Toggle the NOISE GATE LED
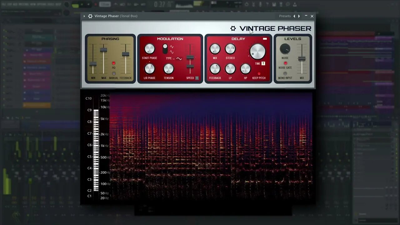400x225 pixels. [285, 63]
